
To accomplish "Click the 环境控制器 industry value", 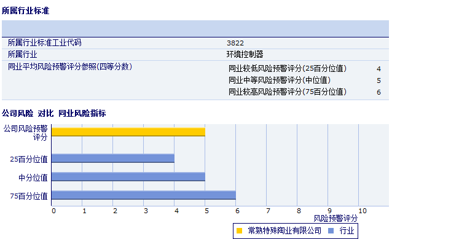I will pyautogui.click(x=245, y=55).
